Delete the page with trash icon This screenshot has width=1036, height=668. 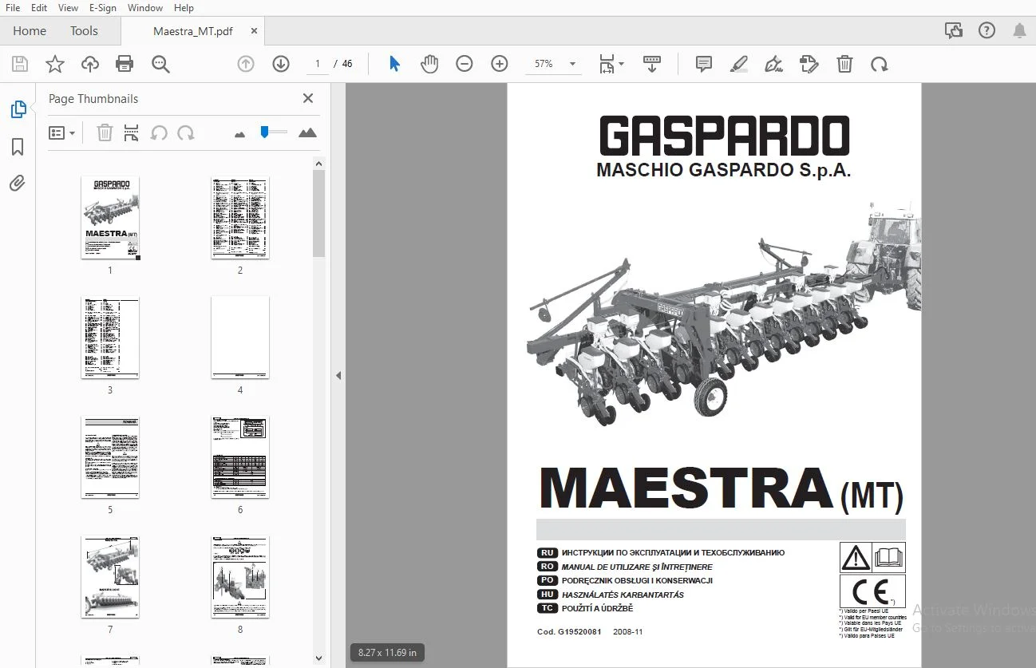pyautogui.click(x=844, y=64)
